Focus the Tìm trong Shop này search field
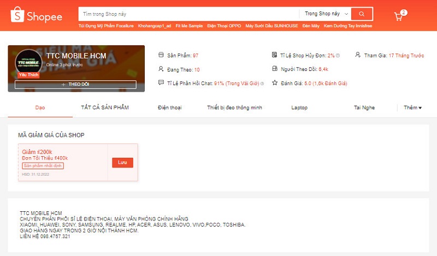Viewport: 437px width, 256px height. pos(188,14)
